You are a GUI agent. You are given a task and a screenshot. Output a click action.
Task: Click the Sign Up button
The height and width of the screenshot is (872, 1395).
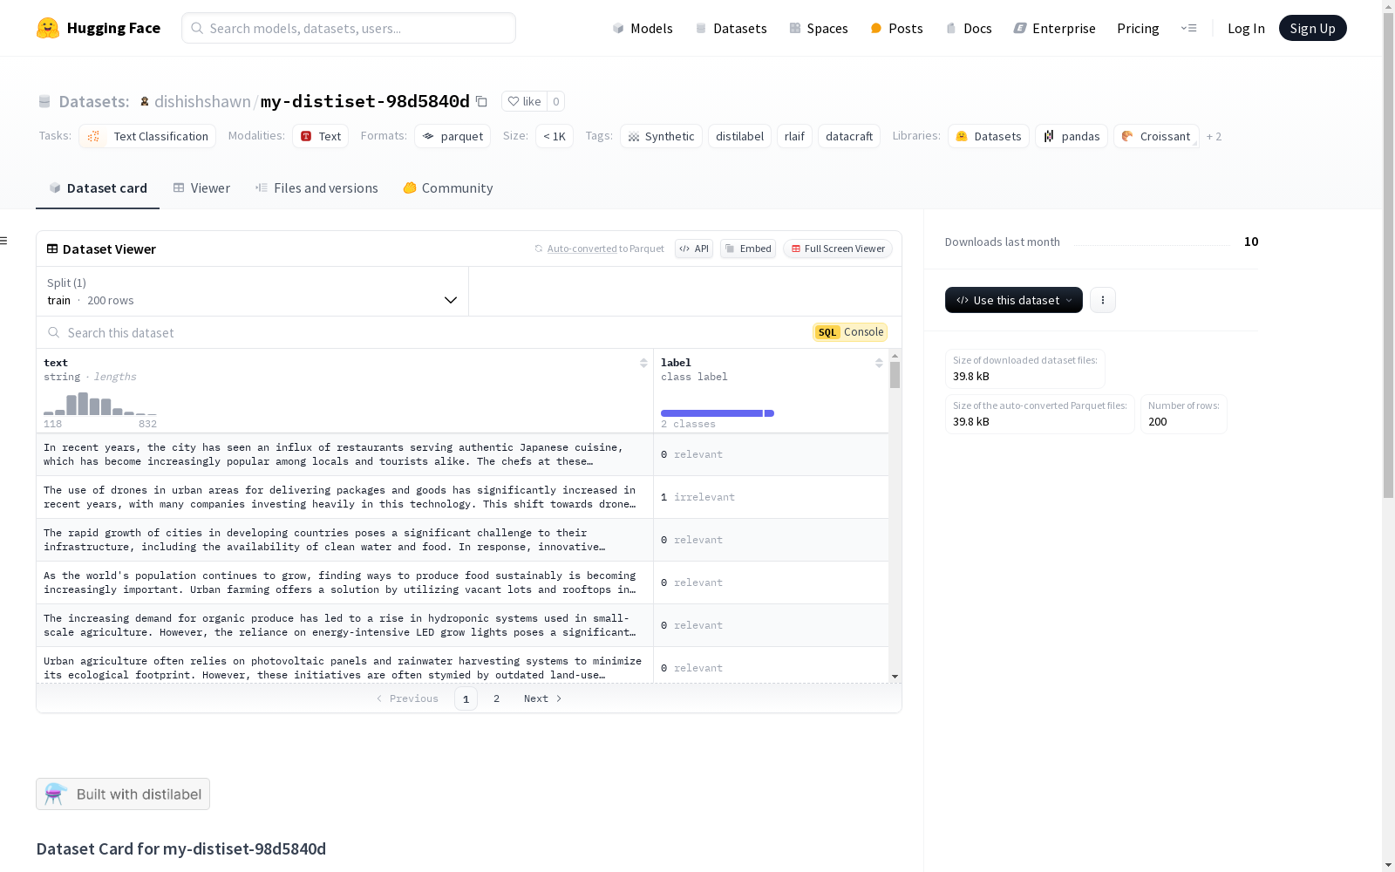pos(1312,28)
